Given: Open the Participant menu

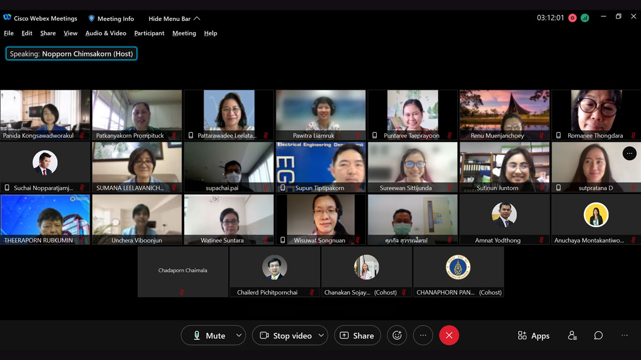Looking at the screenshot, I should (x=149, y=33).
